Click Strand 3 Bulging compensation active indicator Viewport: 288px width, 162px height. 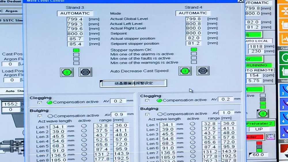click(50, 116)
